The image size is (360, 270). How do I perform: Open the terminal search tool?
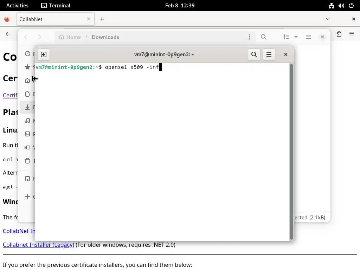[x=254, y=54]
